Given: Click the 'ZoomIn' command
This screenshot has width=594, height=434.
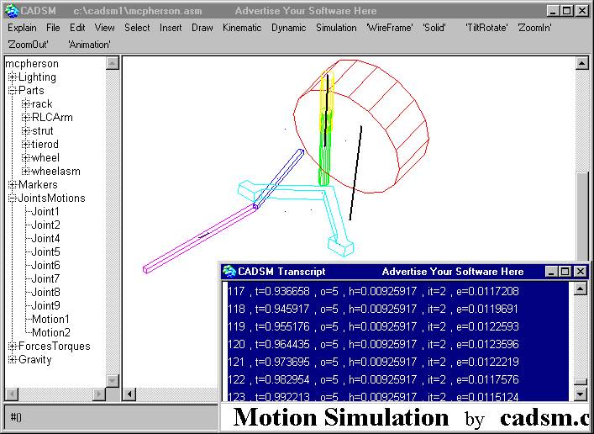Looking at the screenshot, I should [x=534, y=28].
